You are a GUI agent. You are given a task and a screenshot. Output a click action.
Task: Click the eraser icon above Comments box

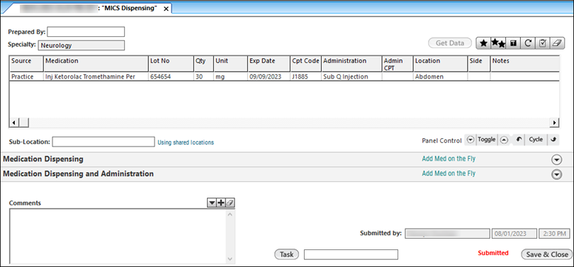click(x=230, y=203)
